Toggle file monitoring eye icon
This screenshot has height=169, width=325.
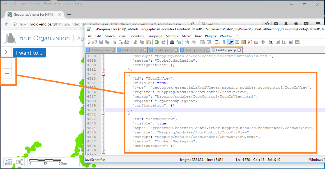pyautogui.click(x=263, y=42)
